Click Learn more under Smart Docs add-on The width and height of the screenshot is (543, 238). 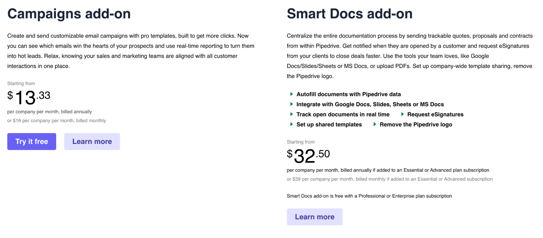click(x=315, y=217)
